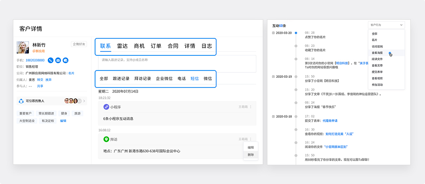
Task: Click the follow-up record input field
Action: coord(177,64)
